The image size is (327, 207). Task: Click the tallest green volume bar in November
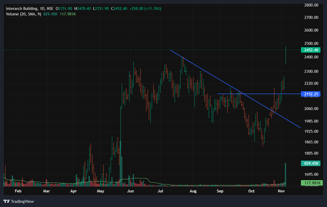(x=286, y=175)
